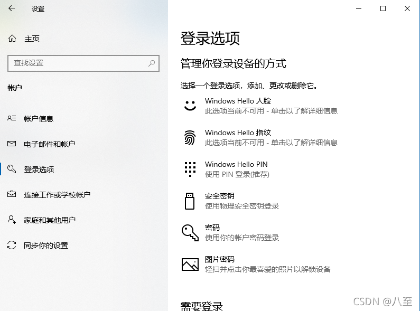Click the back arrow in Settings
This screenshot has width=420, height=311.
[12, 8]
